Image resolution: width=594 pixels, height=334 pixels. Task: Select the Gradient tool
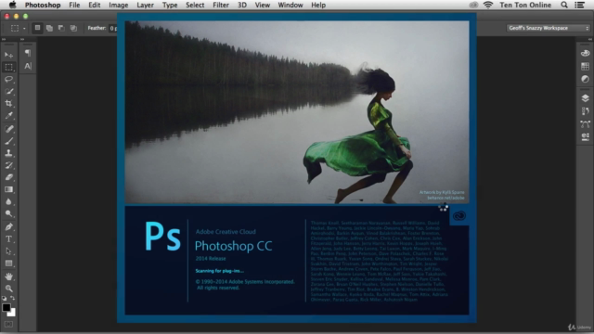8,189
